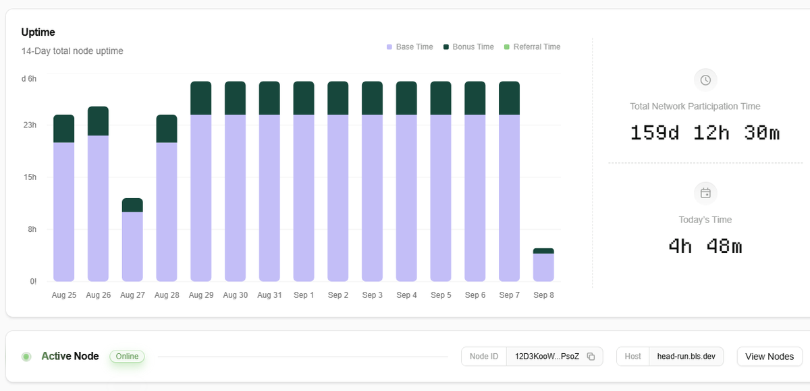Click the Sep 7 axis label
This screenshot has height=391, width=810.
pos(509,295)
